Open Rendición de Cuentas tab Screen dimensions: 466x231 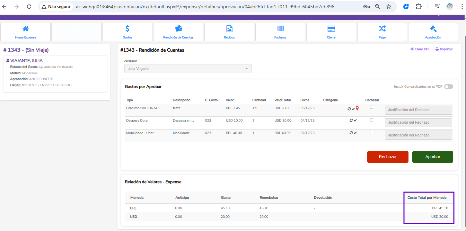point(178,32)
